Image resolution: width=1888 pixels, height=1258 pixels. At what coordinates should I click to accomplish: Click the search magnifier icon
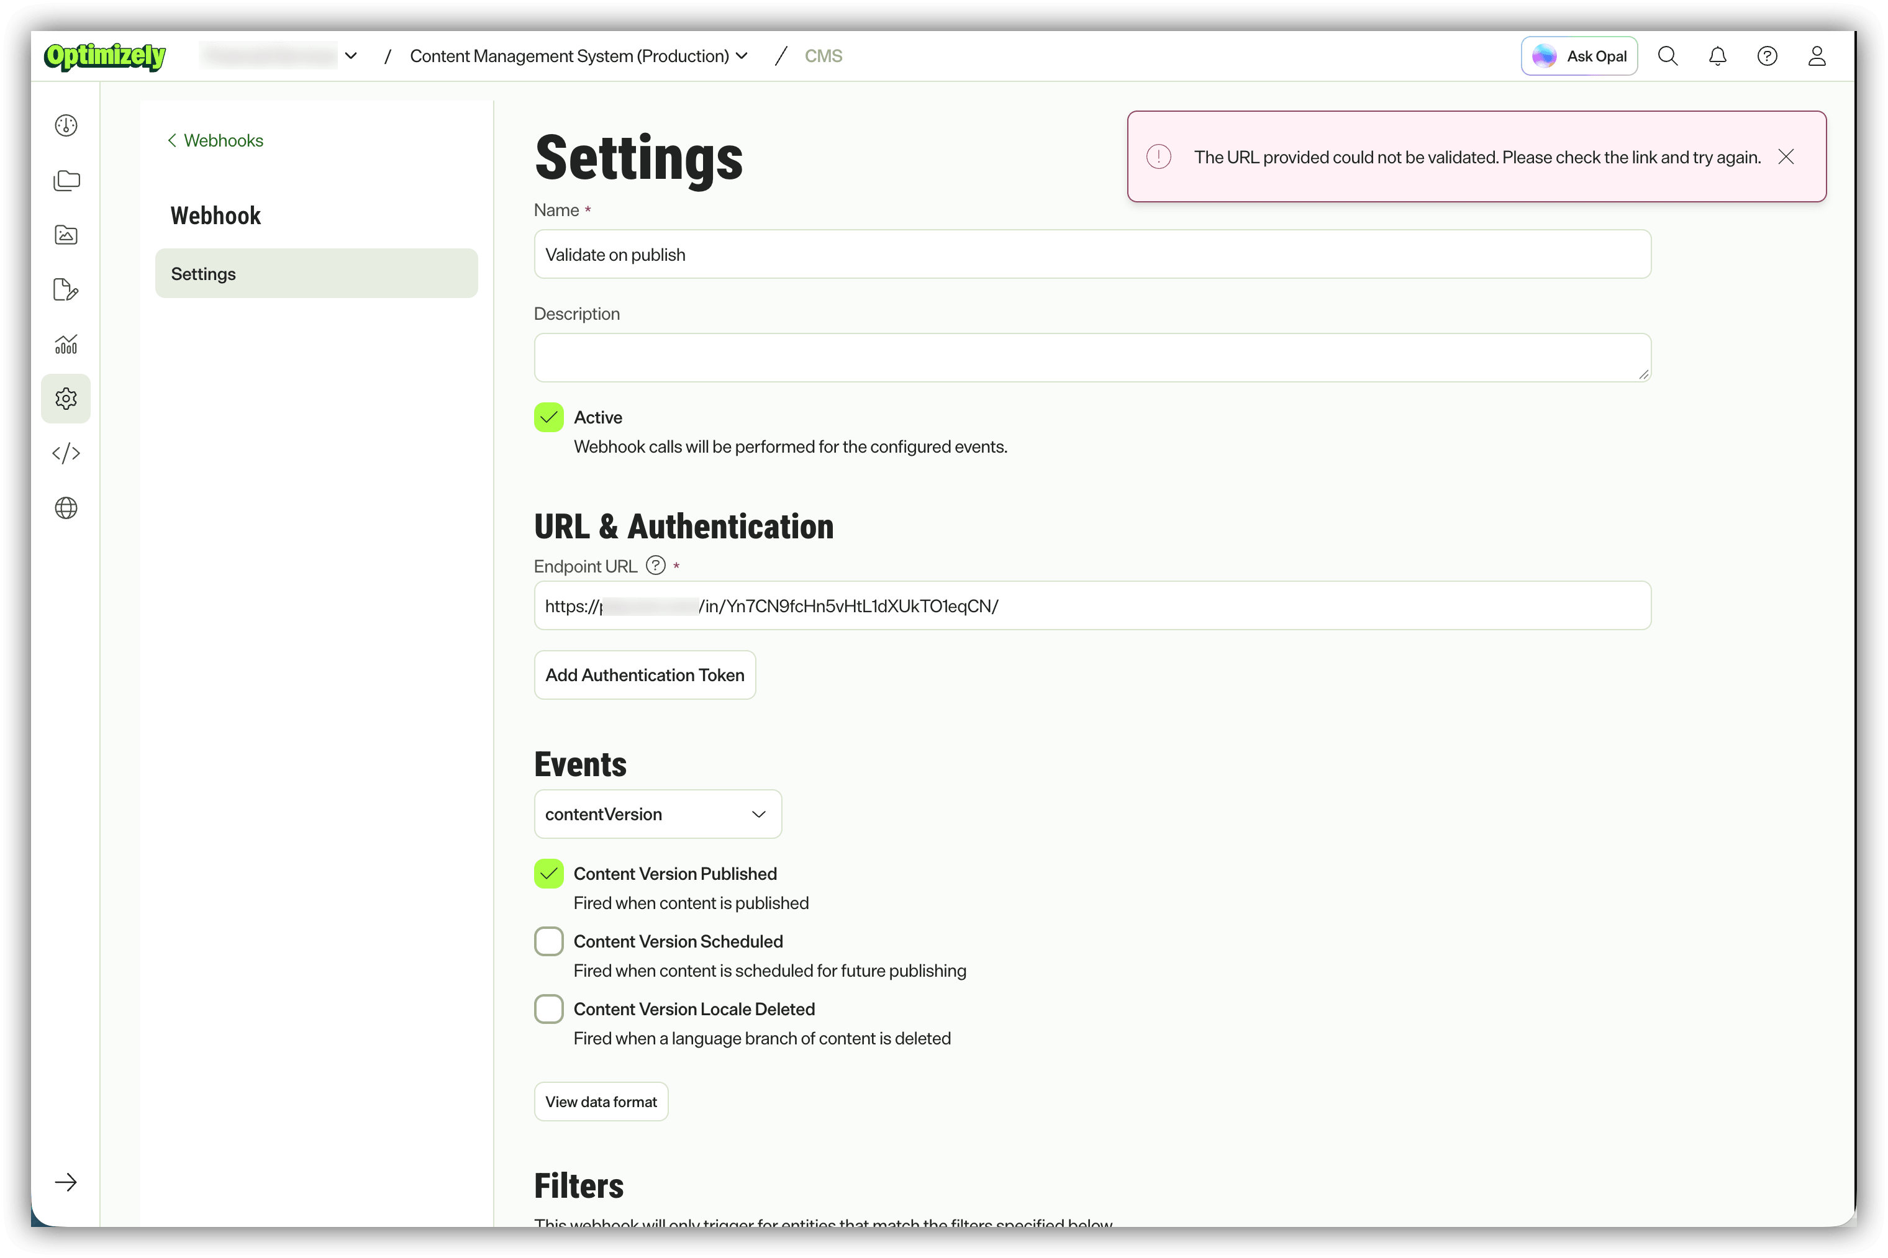[x=1668, y=56]
